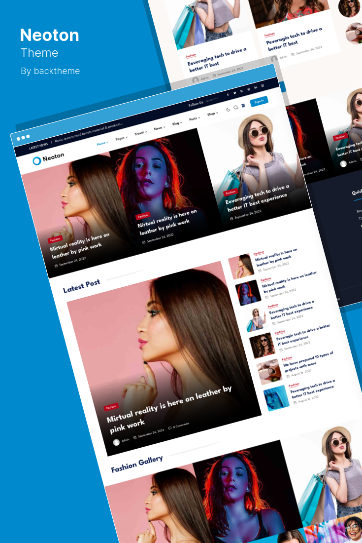Expand the Home menu dropdown

(102, 143)
